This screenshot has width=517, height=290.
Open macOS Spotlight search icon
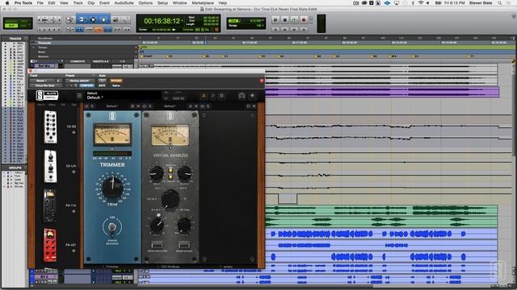[x=500, y=3]
